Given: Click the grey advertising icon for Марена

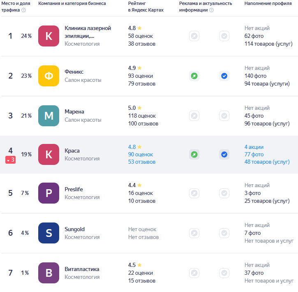Looking at the screenshot, I should (x=194, y=116).
